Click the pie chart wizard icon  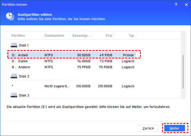pos(10,17)
